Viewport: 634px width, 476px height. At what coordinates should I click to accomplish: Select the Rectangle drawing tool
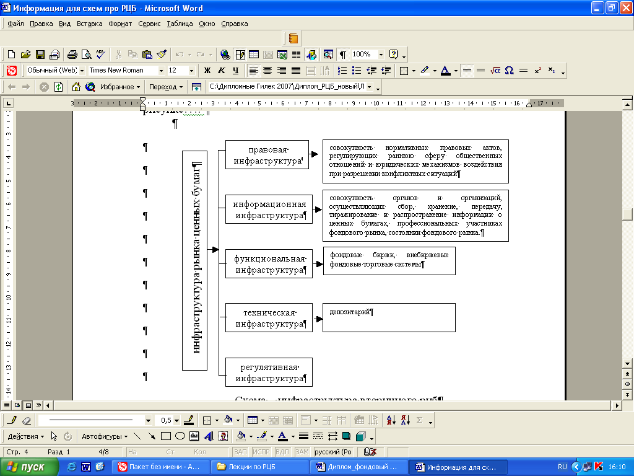click(x=166, y=436)
